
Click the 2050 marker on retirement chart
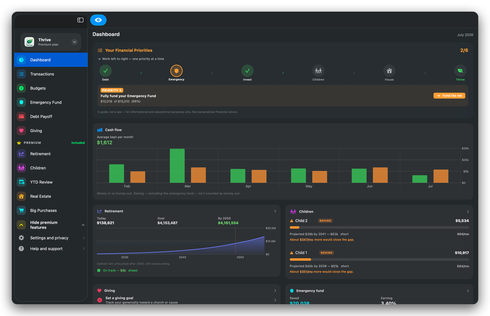pos(236,241)
